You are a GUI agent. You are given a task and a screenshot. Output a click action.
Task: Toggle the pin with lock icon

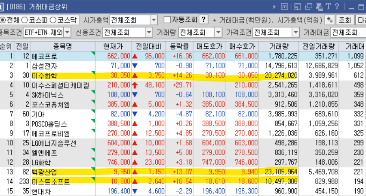[319, 6]
